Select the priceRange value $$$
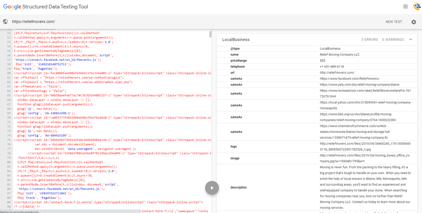 click(x=322, y=61)
